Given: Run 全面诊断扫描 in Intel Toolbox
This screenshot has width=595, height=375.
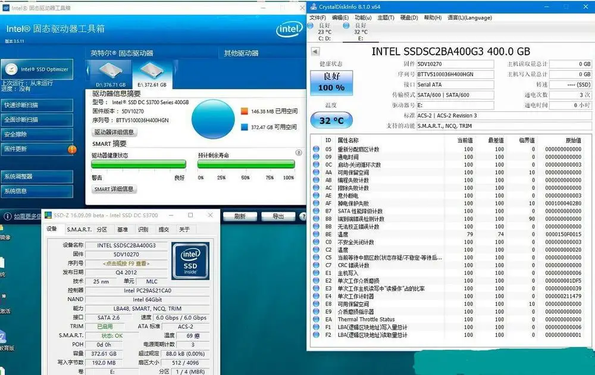Looking at the screenshot, I should (37, 120).
